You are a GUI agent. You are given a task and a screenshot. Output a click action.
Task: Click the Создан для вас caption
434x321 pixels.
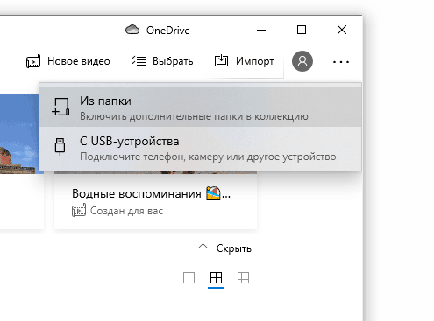click(x=126, y=211)
